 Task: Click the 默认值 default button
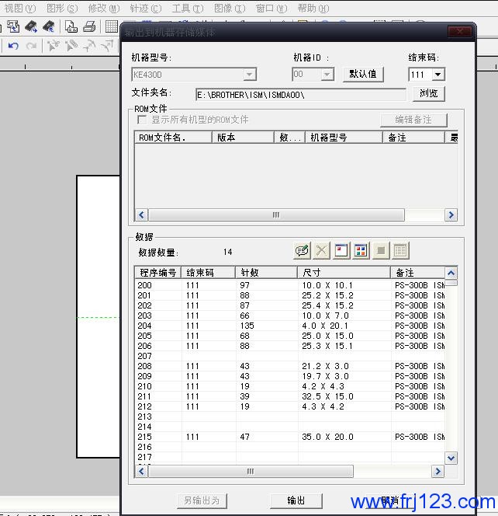pos(363,74)
